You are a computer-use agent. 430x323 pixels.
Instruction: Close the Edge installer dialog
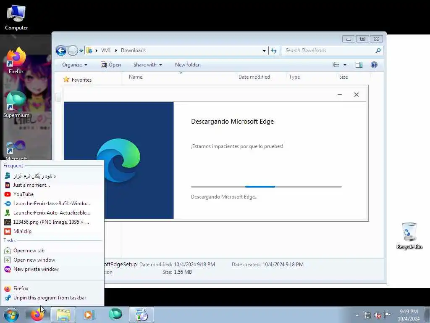click(x=356, y=95)
